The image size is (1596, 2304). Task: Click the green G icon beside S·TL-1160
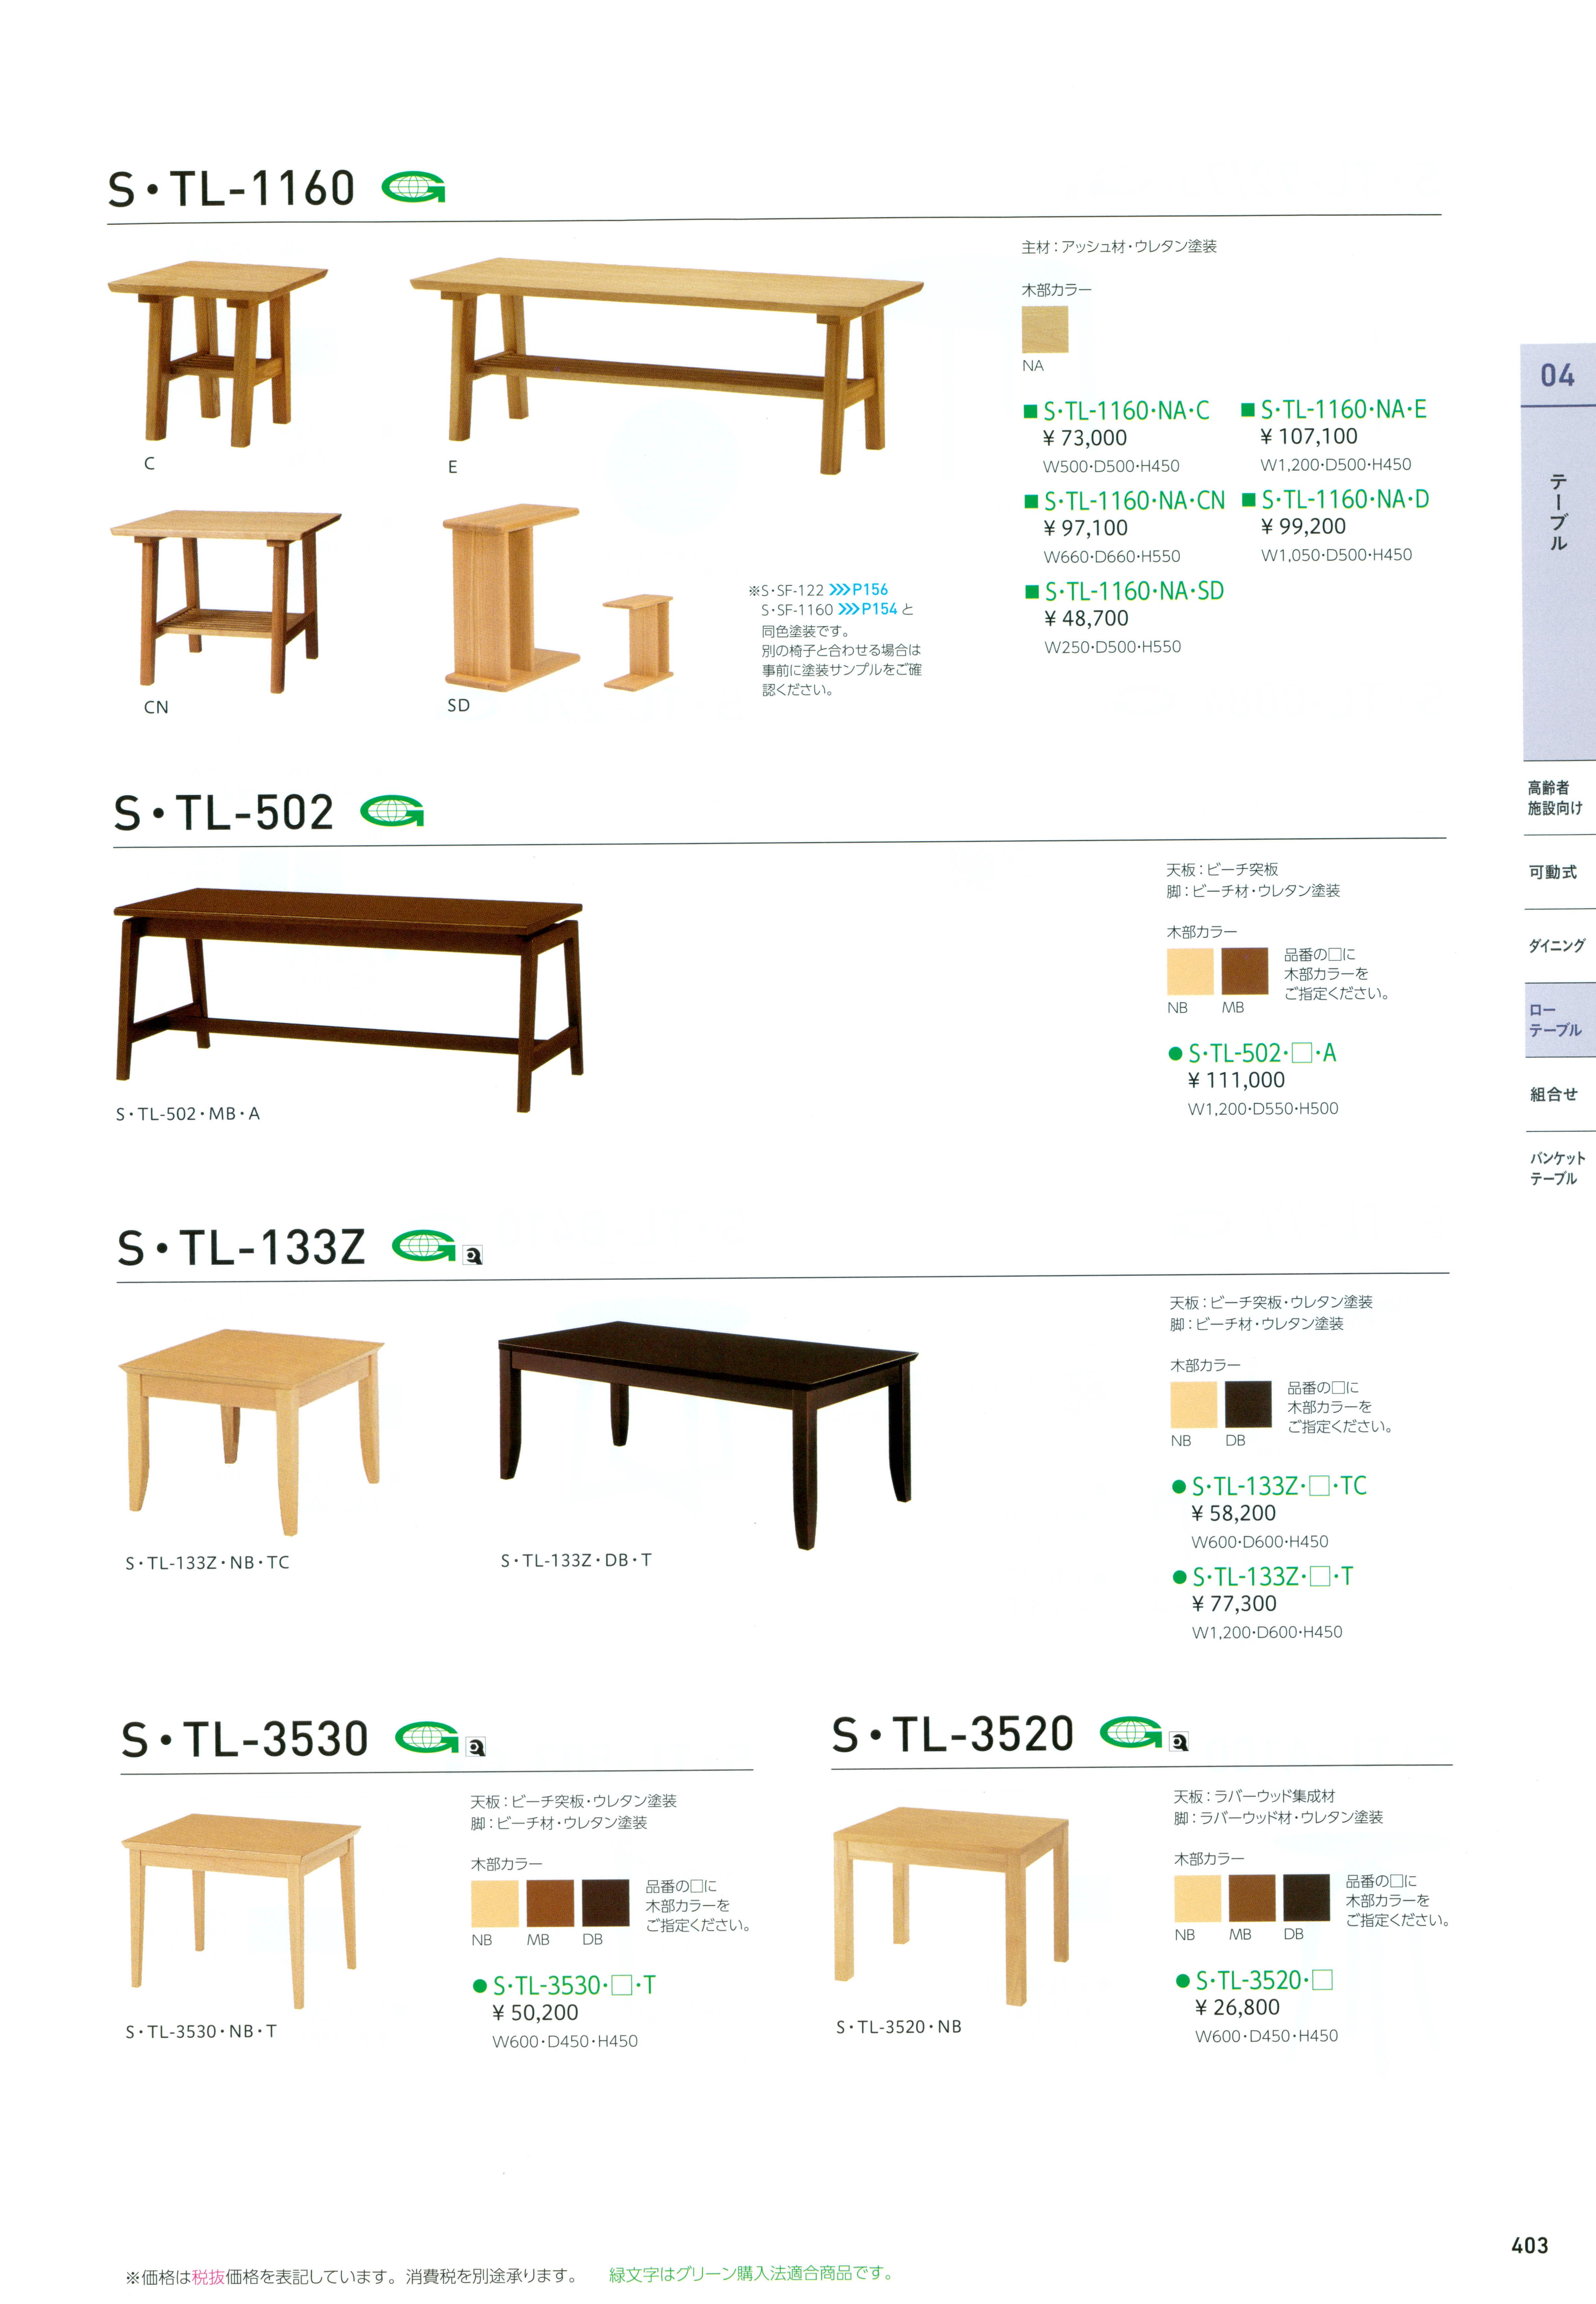[x=413, y=187]
